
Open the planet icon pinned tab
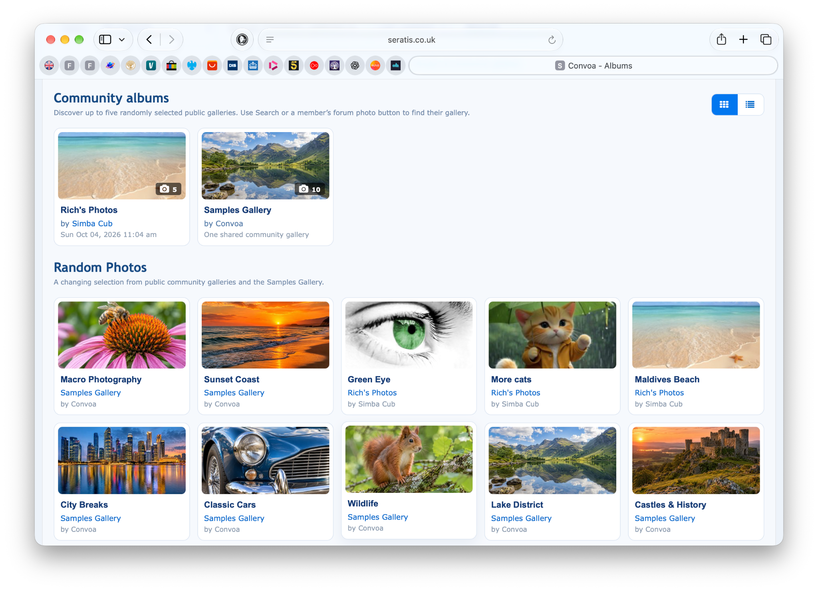pyautogui.click(x=110, y=65)
